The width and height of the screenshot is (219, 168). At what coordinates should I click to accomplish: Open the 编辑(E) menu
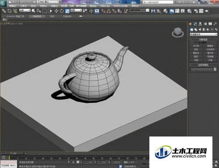click(x=13, y=6)
